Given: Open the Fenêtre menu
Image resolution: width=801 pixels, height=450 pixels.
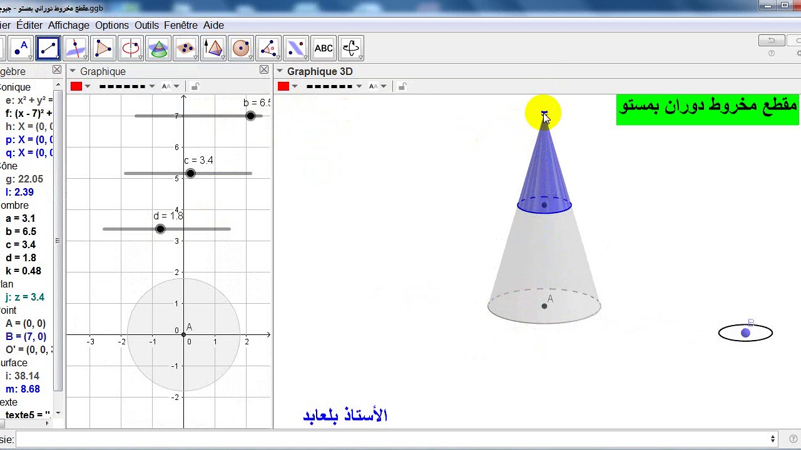Looking at the screenshot, I should (x=181, y=25).
